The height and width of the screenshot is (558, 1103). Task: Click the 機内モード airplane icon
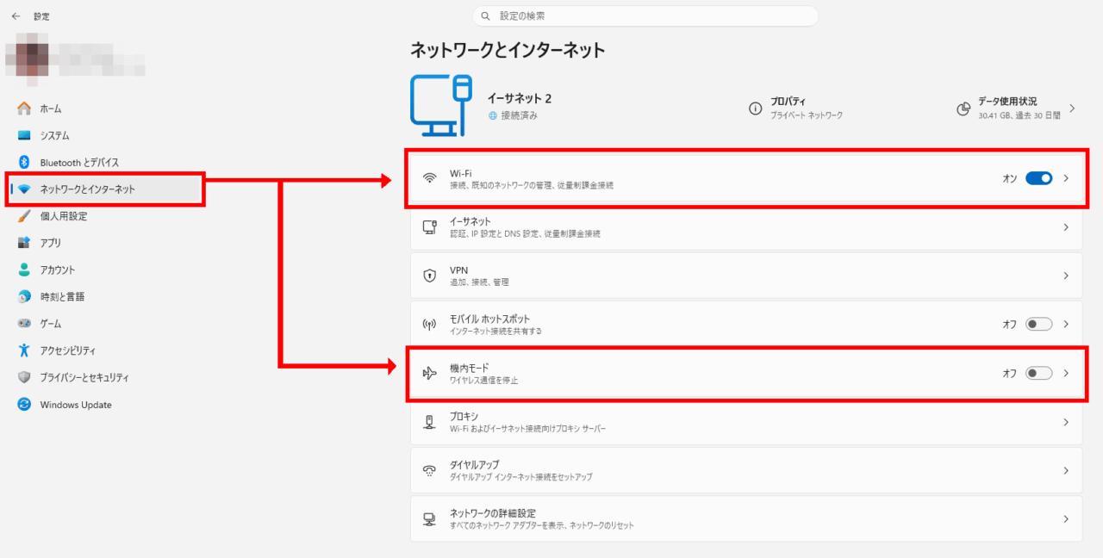429,373
